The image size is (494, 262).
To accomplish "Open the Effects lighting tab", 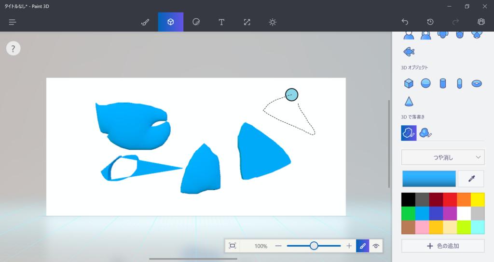I will 273,22.
